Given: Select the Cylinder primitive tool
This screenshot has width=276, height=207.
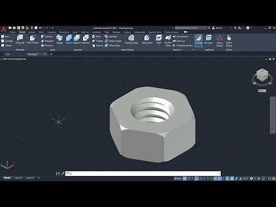Looking at the screenshot, I should (x=7, y=41).
